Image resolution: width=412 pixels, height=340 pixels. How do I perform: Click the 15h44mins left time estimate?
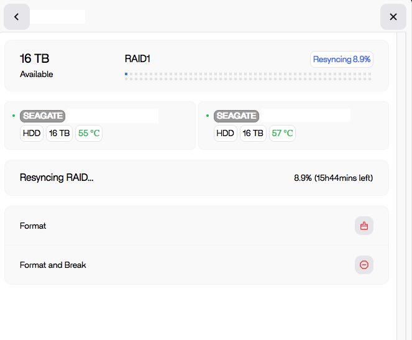click(x=344, y=178)
